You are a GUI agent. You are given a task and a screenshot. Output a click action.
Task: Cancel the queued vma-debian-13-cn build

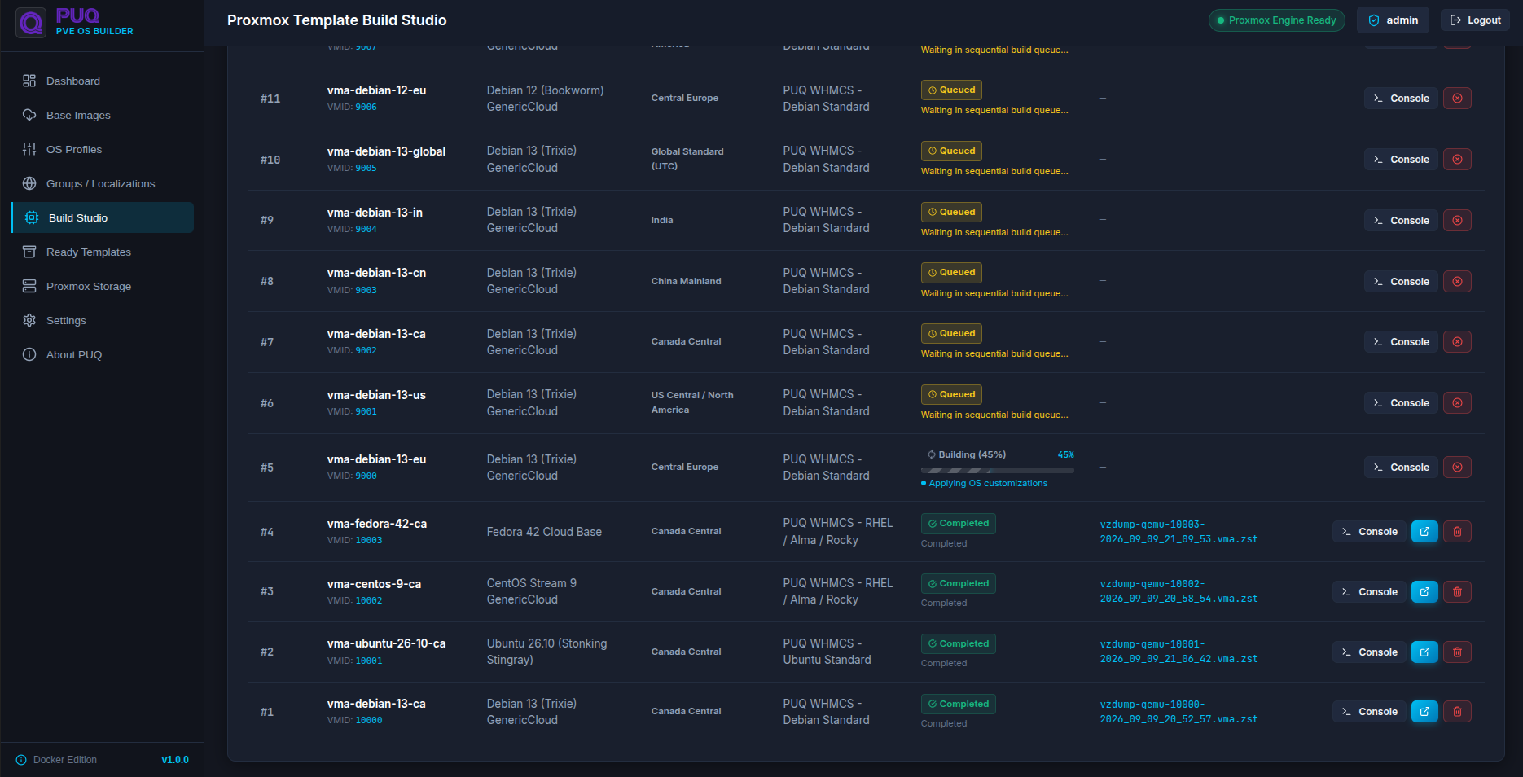pyautogui.click(x=1457, y=282)
